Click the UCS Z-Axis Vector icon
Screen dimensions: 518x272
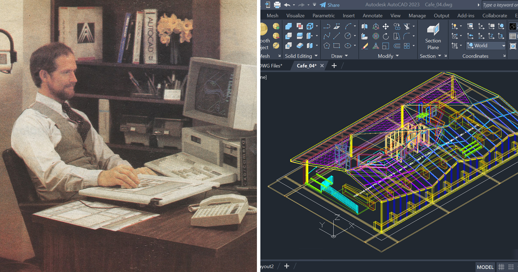pyautogui.click(x=491, y=36)
